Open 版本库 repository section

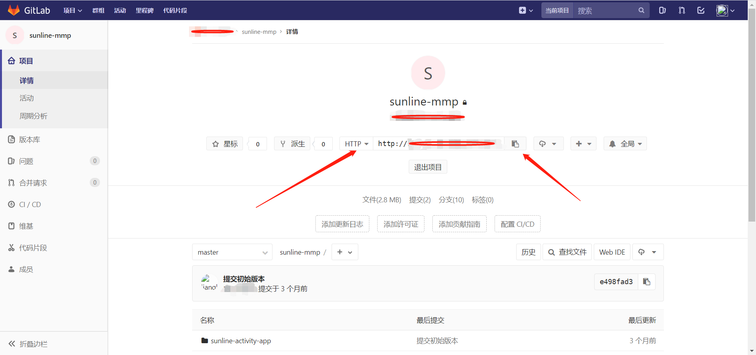pyautogui.click(x=54, y=140)
